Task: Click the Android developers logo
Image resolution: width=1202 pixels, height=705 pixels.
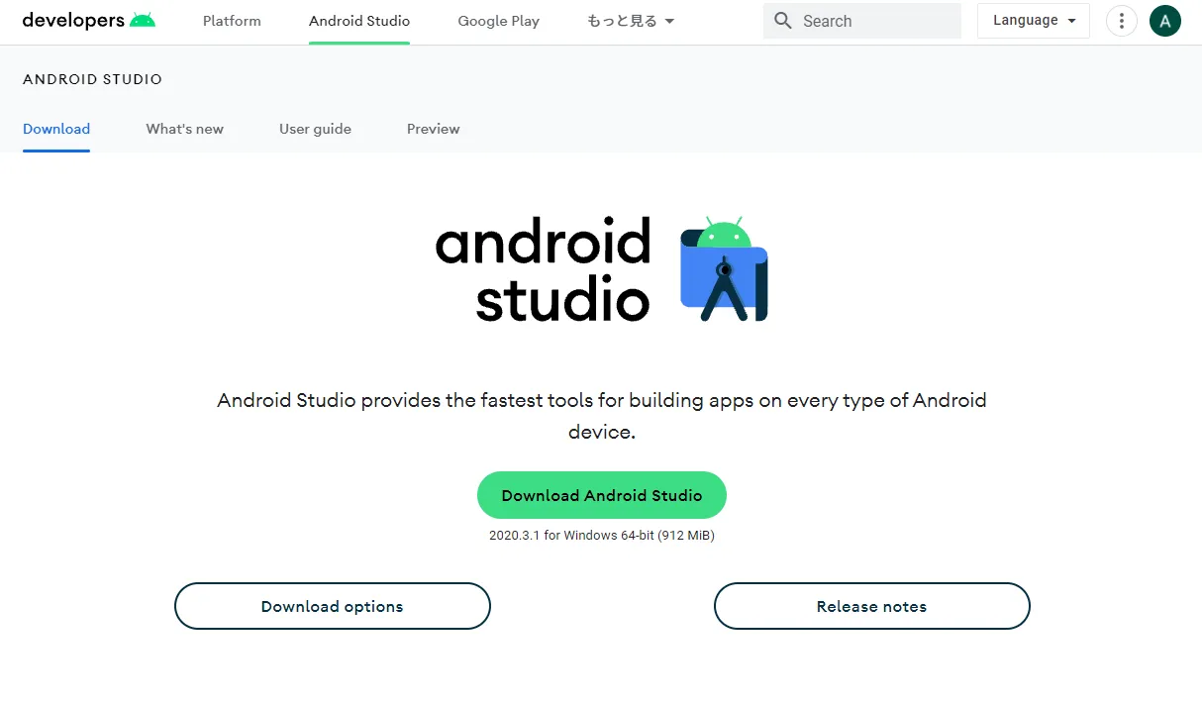Action: (x=89, y=21)
